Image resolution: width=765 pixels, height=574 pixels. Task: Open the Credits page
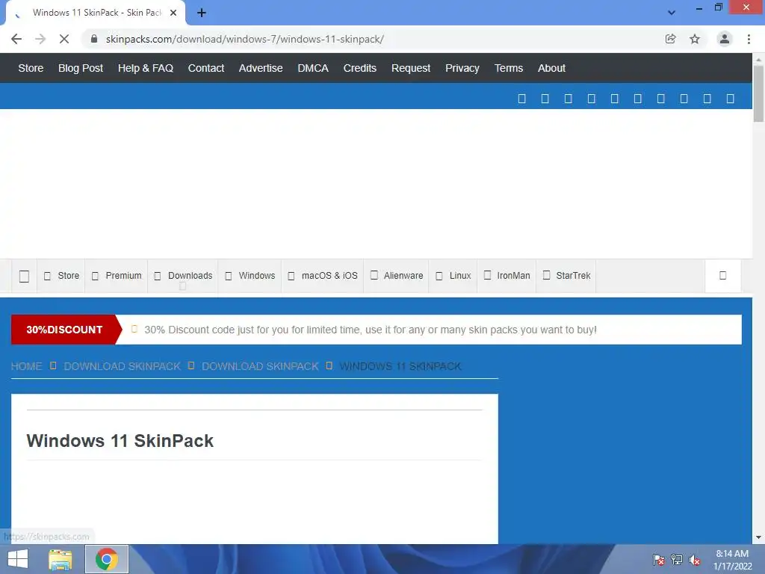tap(359, 68)
